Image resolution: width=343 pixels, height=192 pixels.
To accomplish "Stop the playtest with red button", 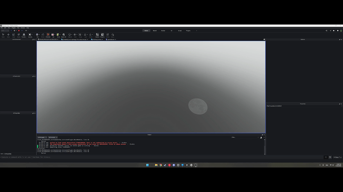I will click(x=19, y=31).
